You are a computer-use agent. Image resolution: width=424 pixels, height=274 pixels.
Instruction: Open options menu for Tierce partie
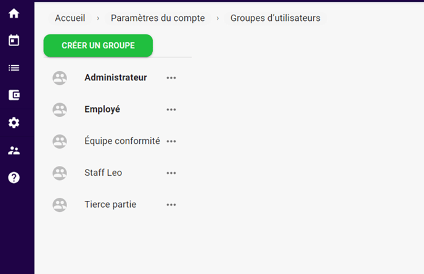[171, 205]
